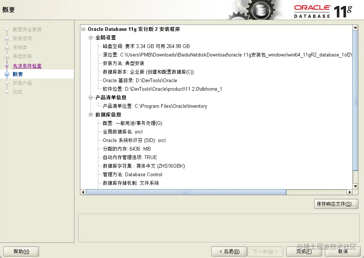Select the 配置: 一般用途/事务处理 row
Screen dimensions: 364x258
132,123
